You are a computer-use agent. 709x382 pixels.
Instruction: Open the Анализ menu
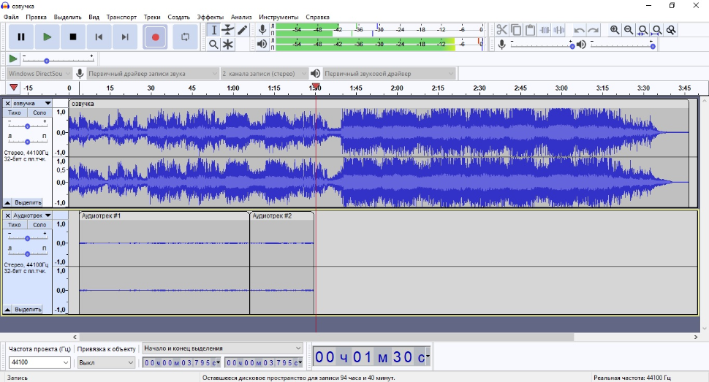[241, 17]
